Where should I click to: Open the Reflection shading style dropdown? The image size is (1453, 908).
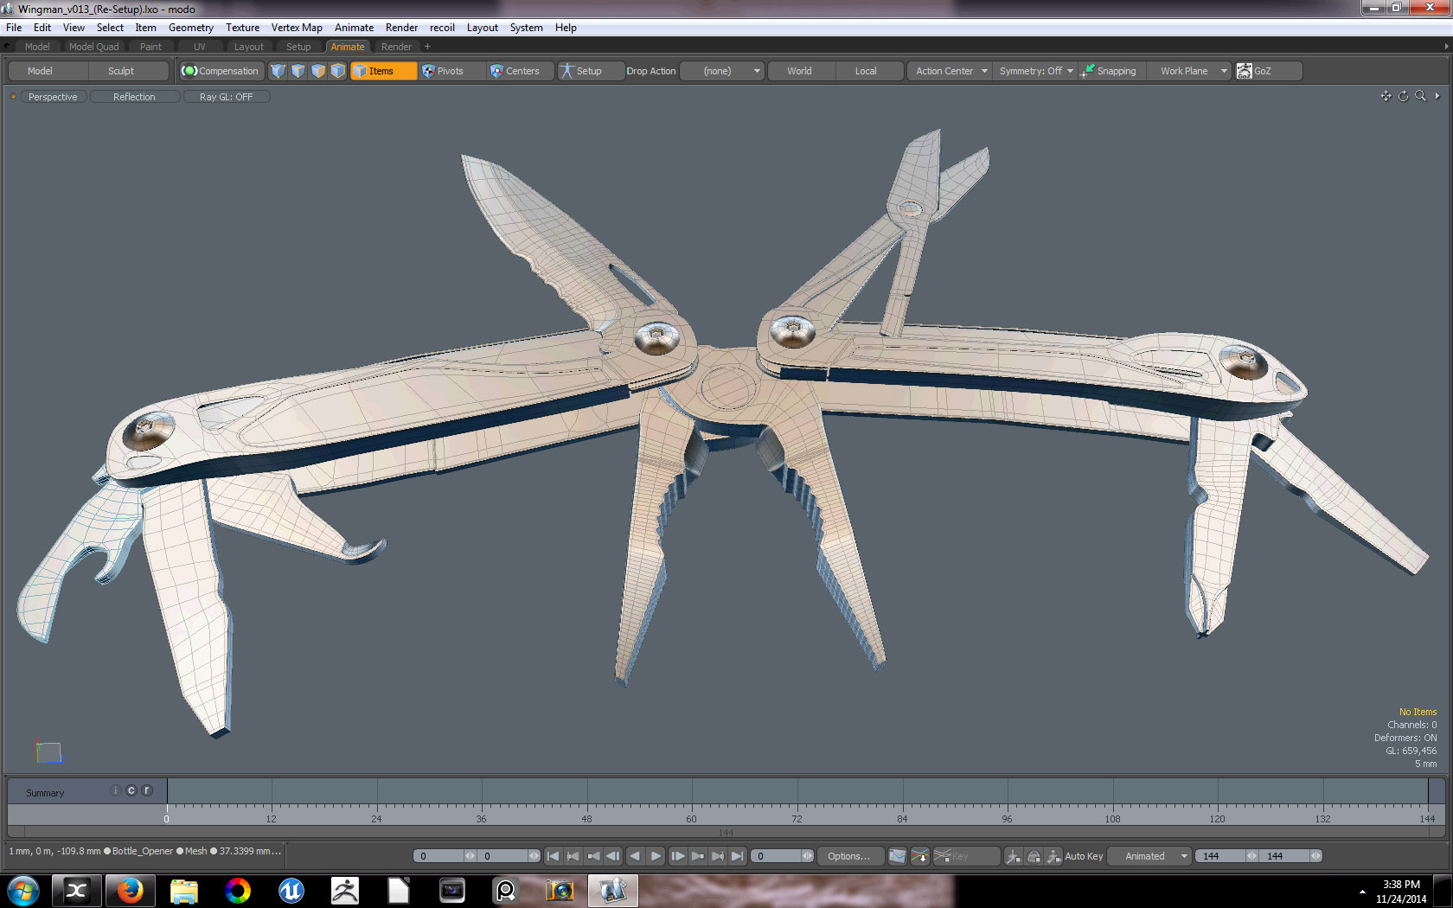134,97
